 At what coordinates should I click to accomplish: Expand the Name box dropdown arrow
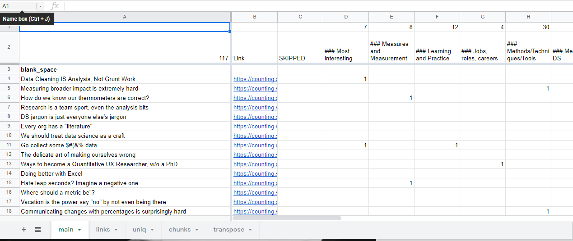tap(40, 6)
